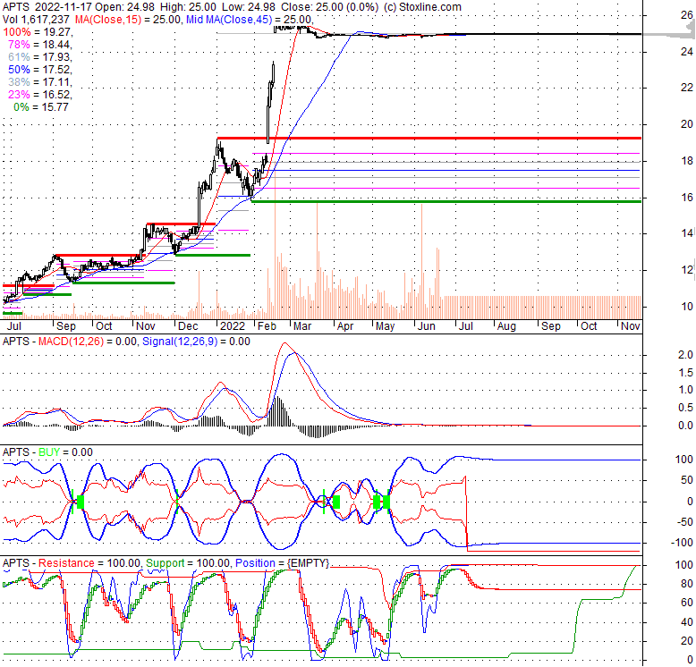Click the 'High: 25.00' value
The width and height of the screenshot is (696, 667).
[188, 7]
